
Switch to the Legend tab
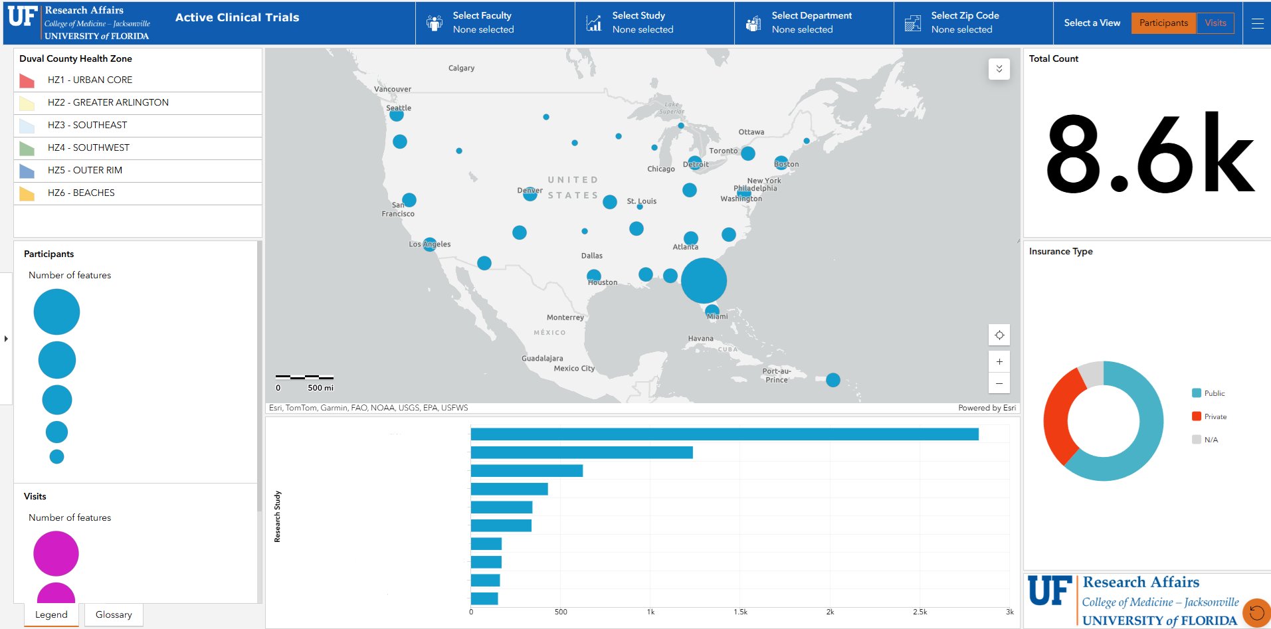point(51,614)
